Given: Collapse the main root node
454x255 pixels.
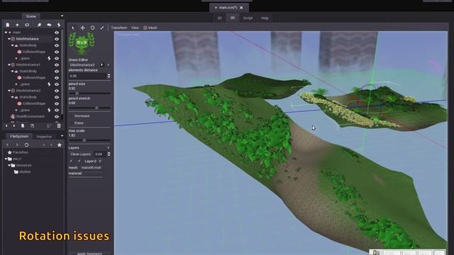Looking at the screenshot, I should click(6, 33).
